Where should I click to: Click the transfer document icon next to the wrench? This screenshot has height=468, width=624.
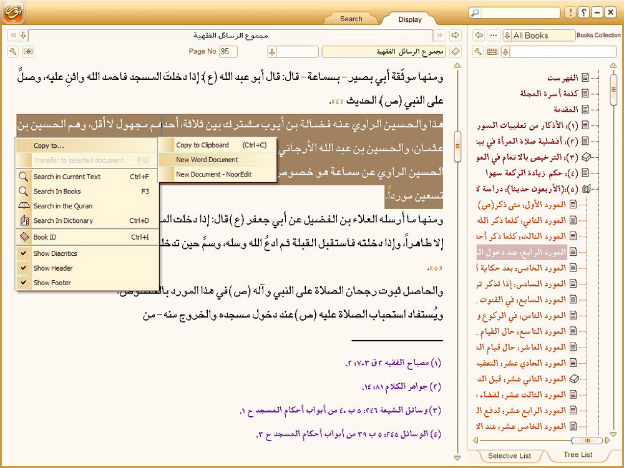click(x=28, y=51)
